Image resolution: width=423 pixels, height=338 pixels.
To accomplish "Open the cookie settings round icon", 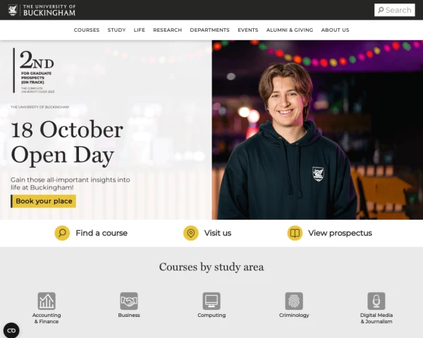I will [11, 330].
